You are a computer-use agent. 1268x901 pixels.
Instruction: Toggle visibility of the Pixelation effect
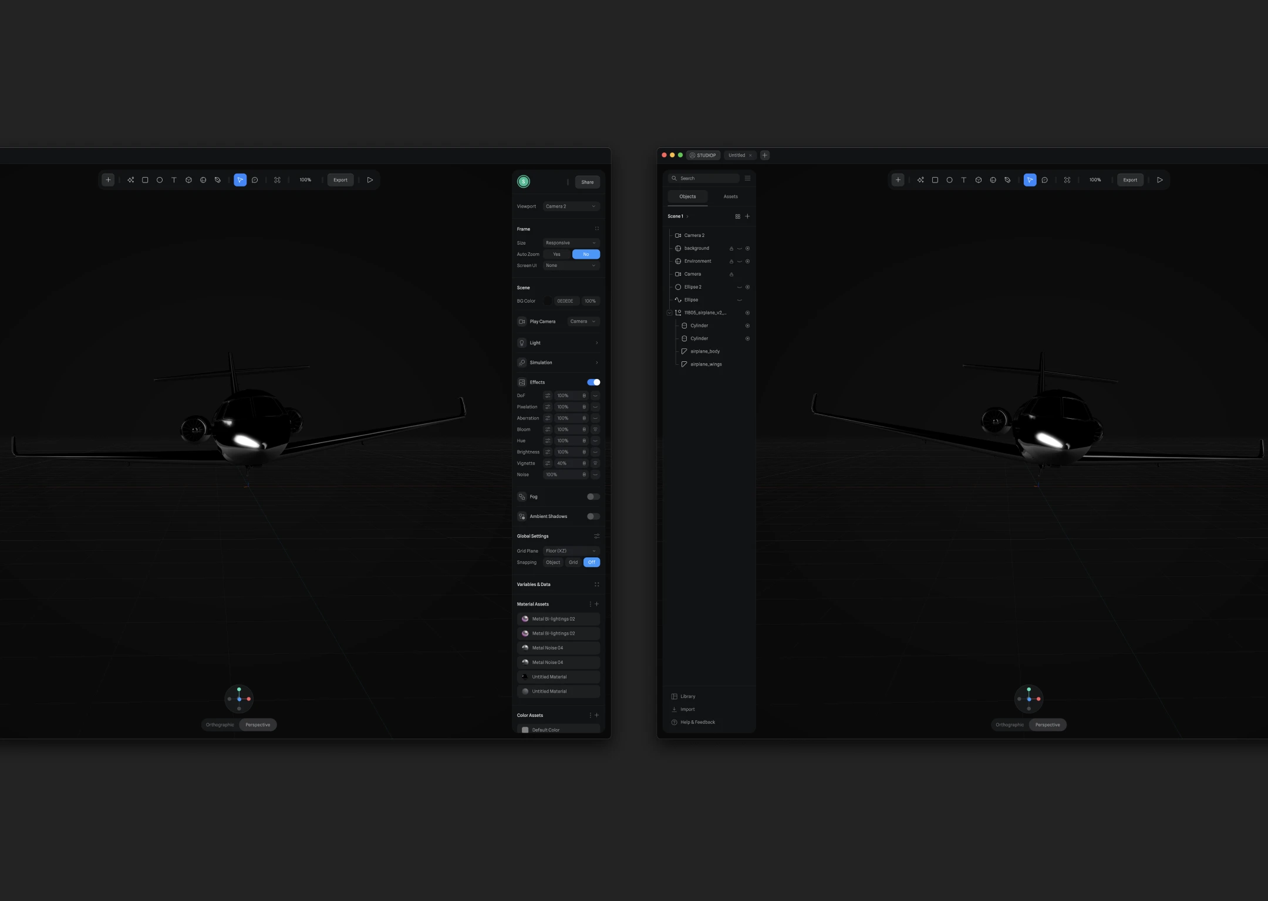coord(595,407)
